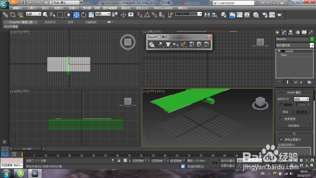
Task: Click MassFX Rigid Body sphere icon
Action: coord(161,44)
